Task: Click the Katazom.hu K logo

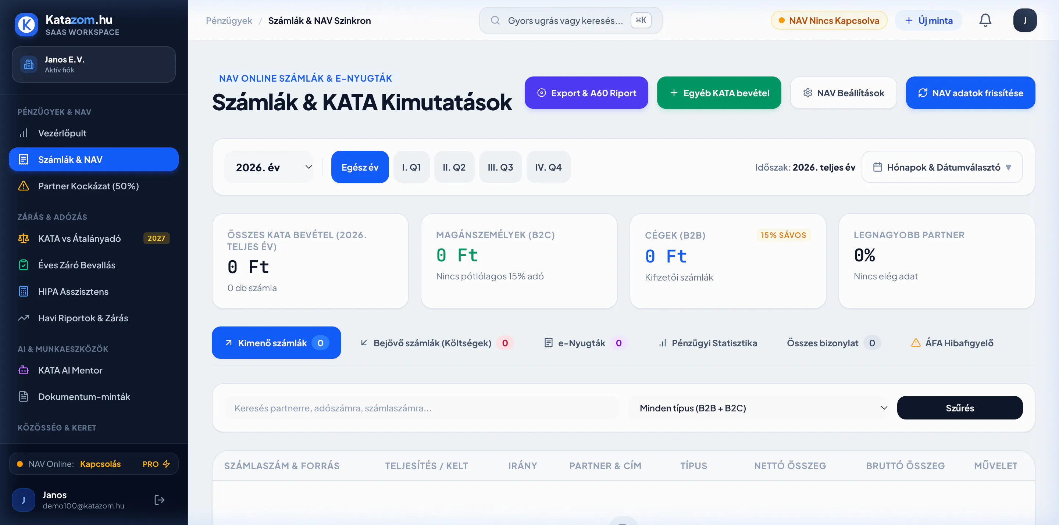Action: tap(26, 25)
